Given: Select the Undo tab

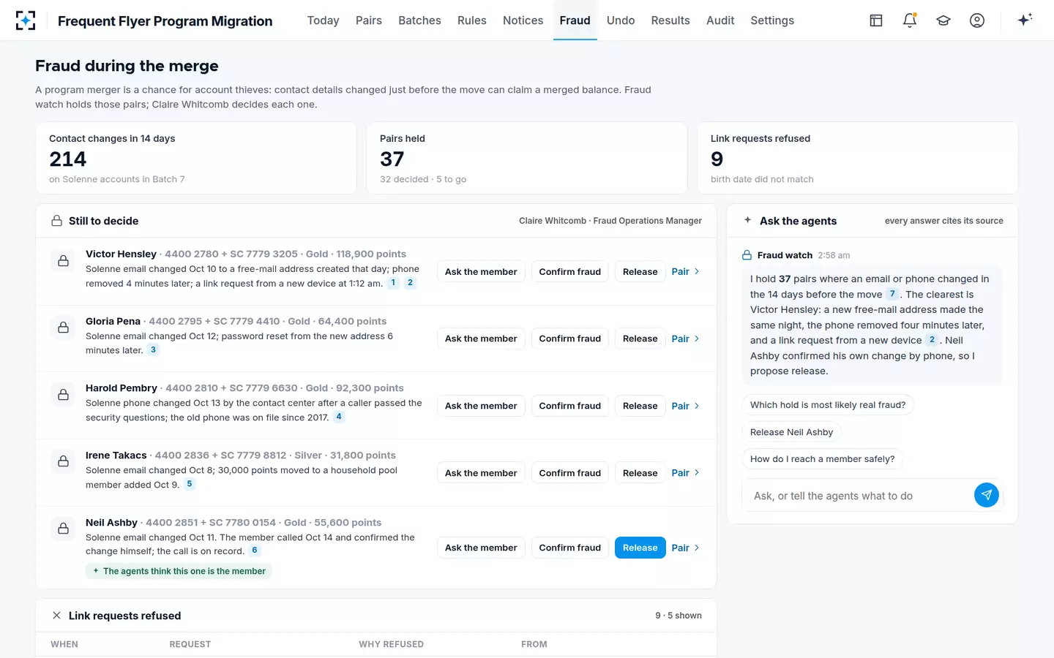Looking at the screenshot, I should pyautogui.click(x=621, y=20).
